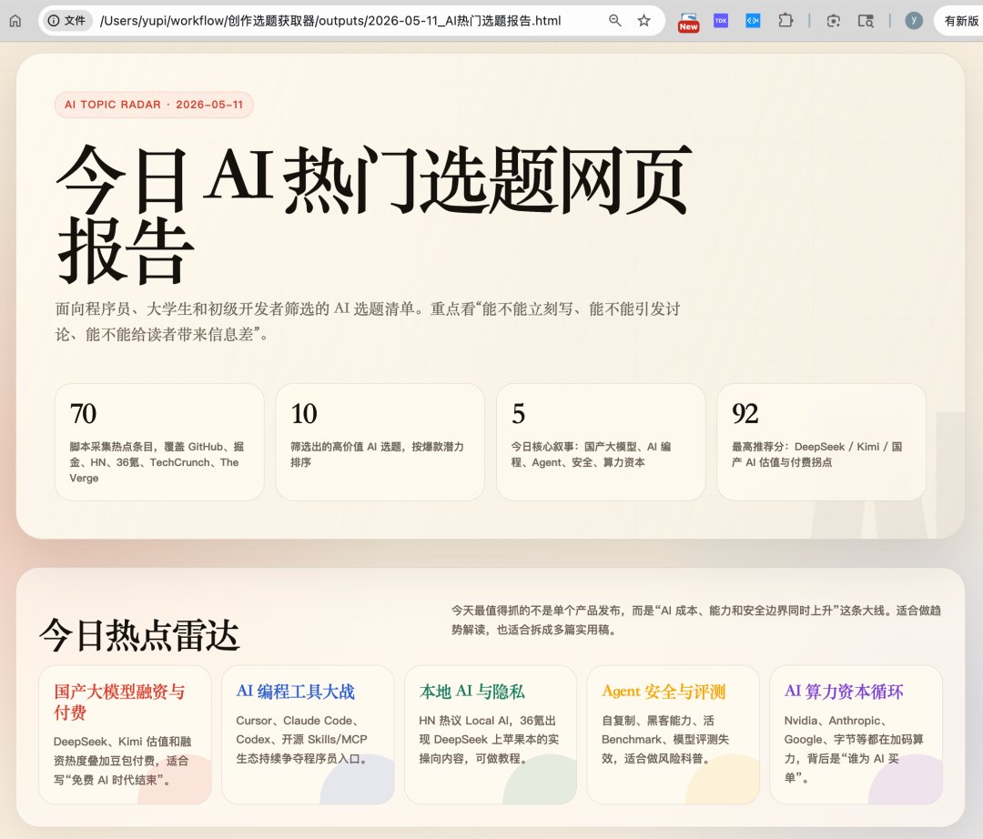Screen dimensions: 983x839
Task: Open the extension with red "New" badge
Action: [688, 22]
